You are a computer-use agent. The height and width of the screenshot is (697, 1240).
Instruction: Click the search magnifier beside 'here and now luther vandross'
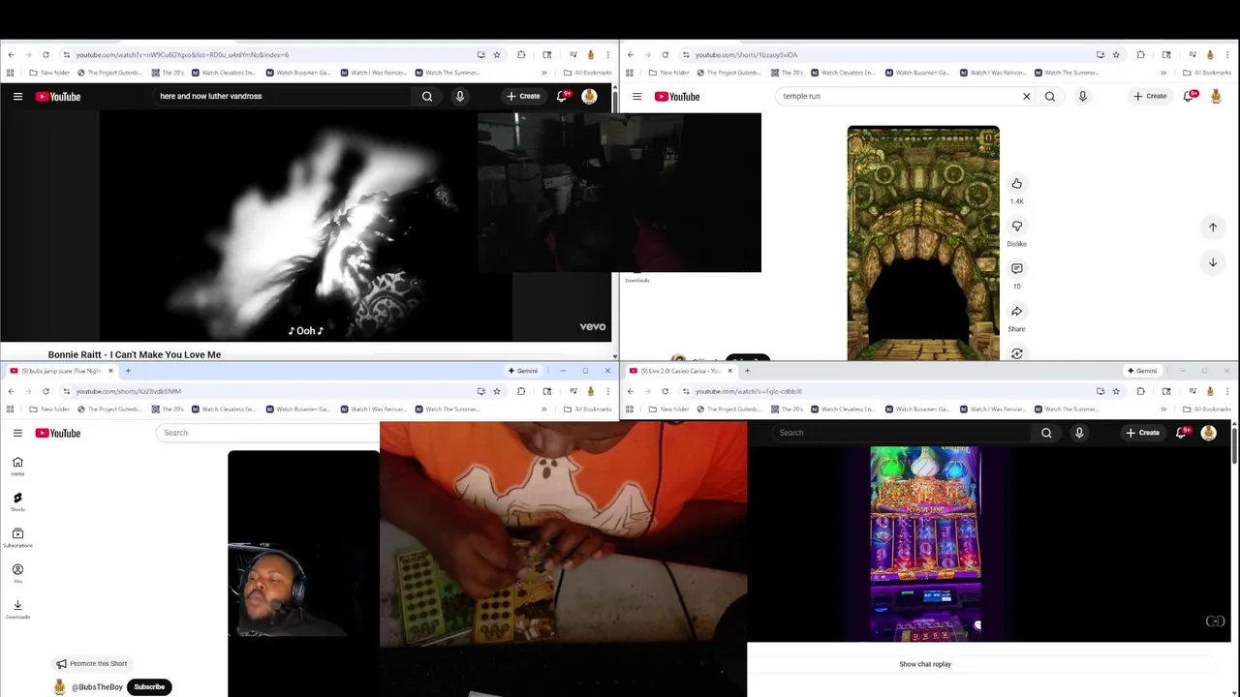coord(427,96)
